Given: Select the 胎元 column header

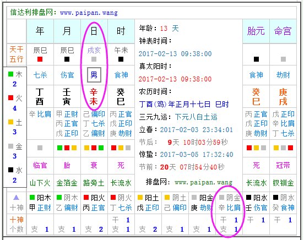Looking at the screenshot, I should (x=256, y=31).
